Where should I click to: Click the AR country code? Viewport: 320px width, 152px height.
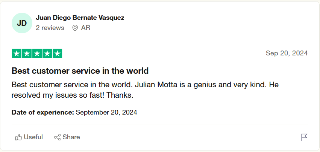(x=86, y=28)
